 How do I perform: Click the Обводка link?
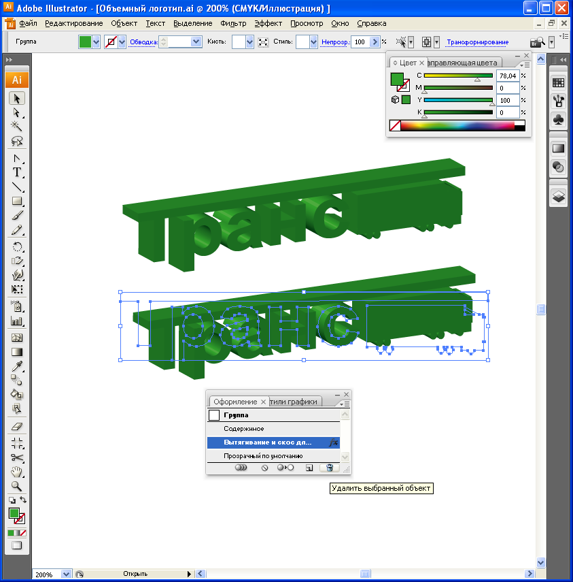[x=143, y=42]
